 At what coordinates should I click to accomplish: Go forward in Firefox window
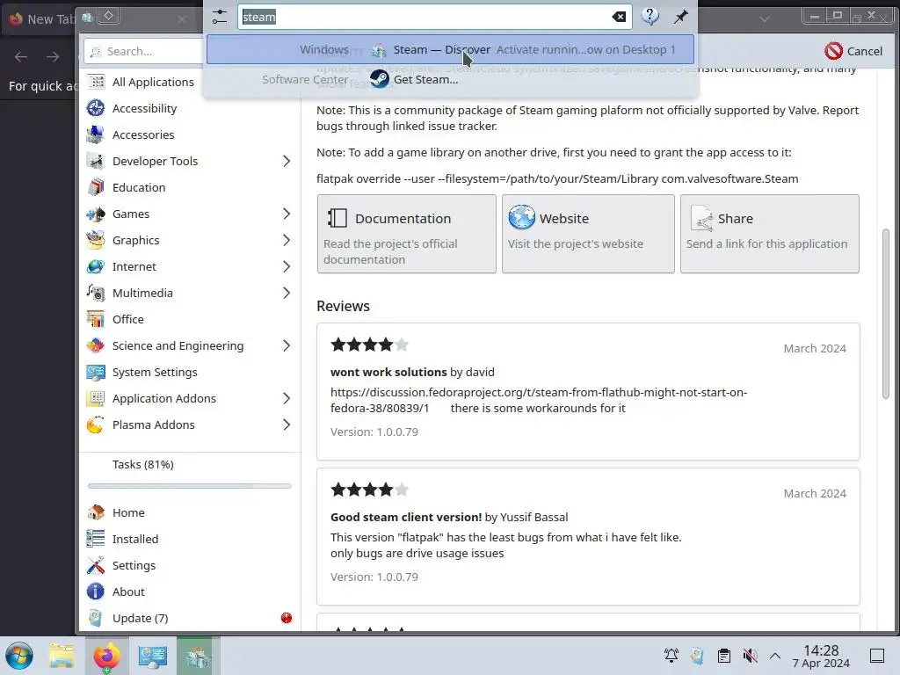tap(53, 57)
